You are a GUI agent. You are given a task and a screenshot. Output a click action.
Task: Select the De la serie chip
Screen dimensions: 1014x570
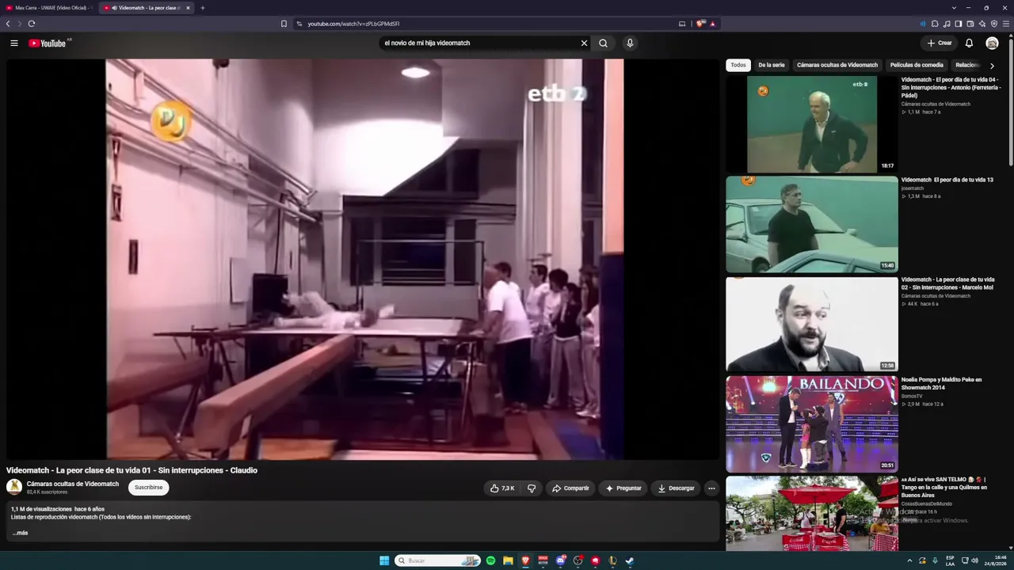772,65
